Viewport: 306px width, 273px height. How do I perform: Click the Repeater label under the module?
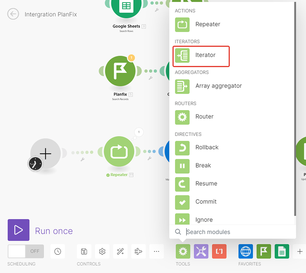pos(119,175)
